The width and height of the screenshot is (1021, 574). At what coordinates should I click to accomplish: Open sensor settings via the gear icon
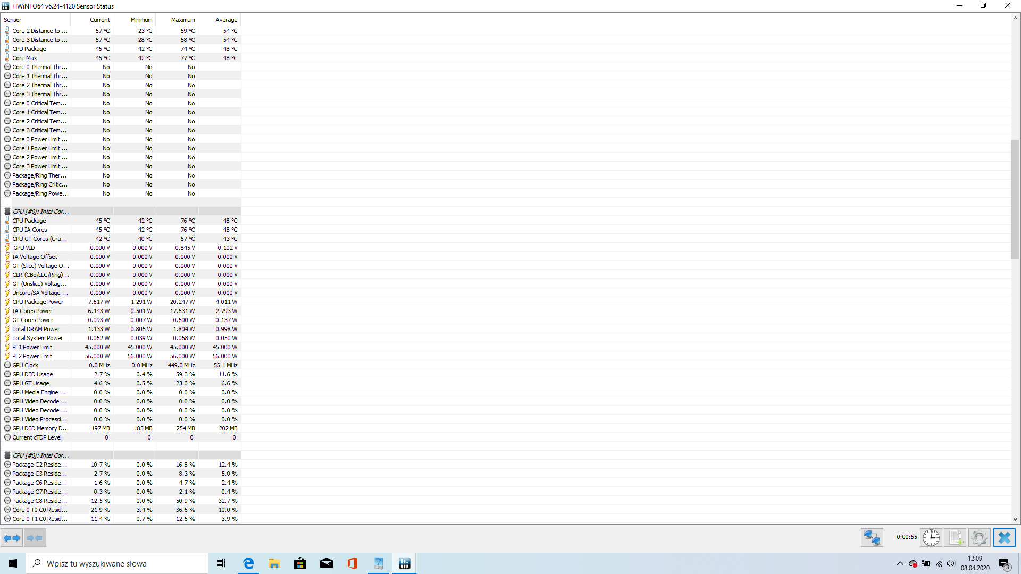979,538
